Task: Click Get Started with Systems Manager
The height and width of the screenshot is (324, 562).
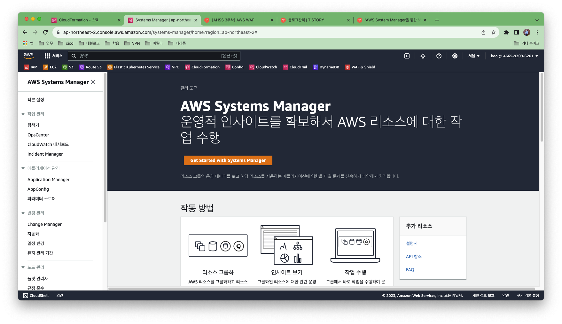Action: click(228, 160)
